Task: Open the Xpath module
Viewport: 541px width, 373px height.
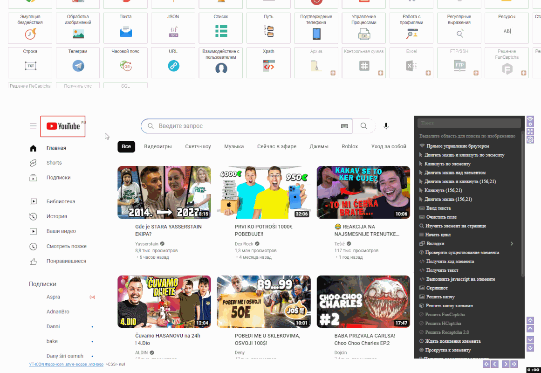Action: point(268,62)
